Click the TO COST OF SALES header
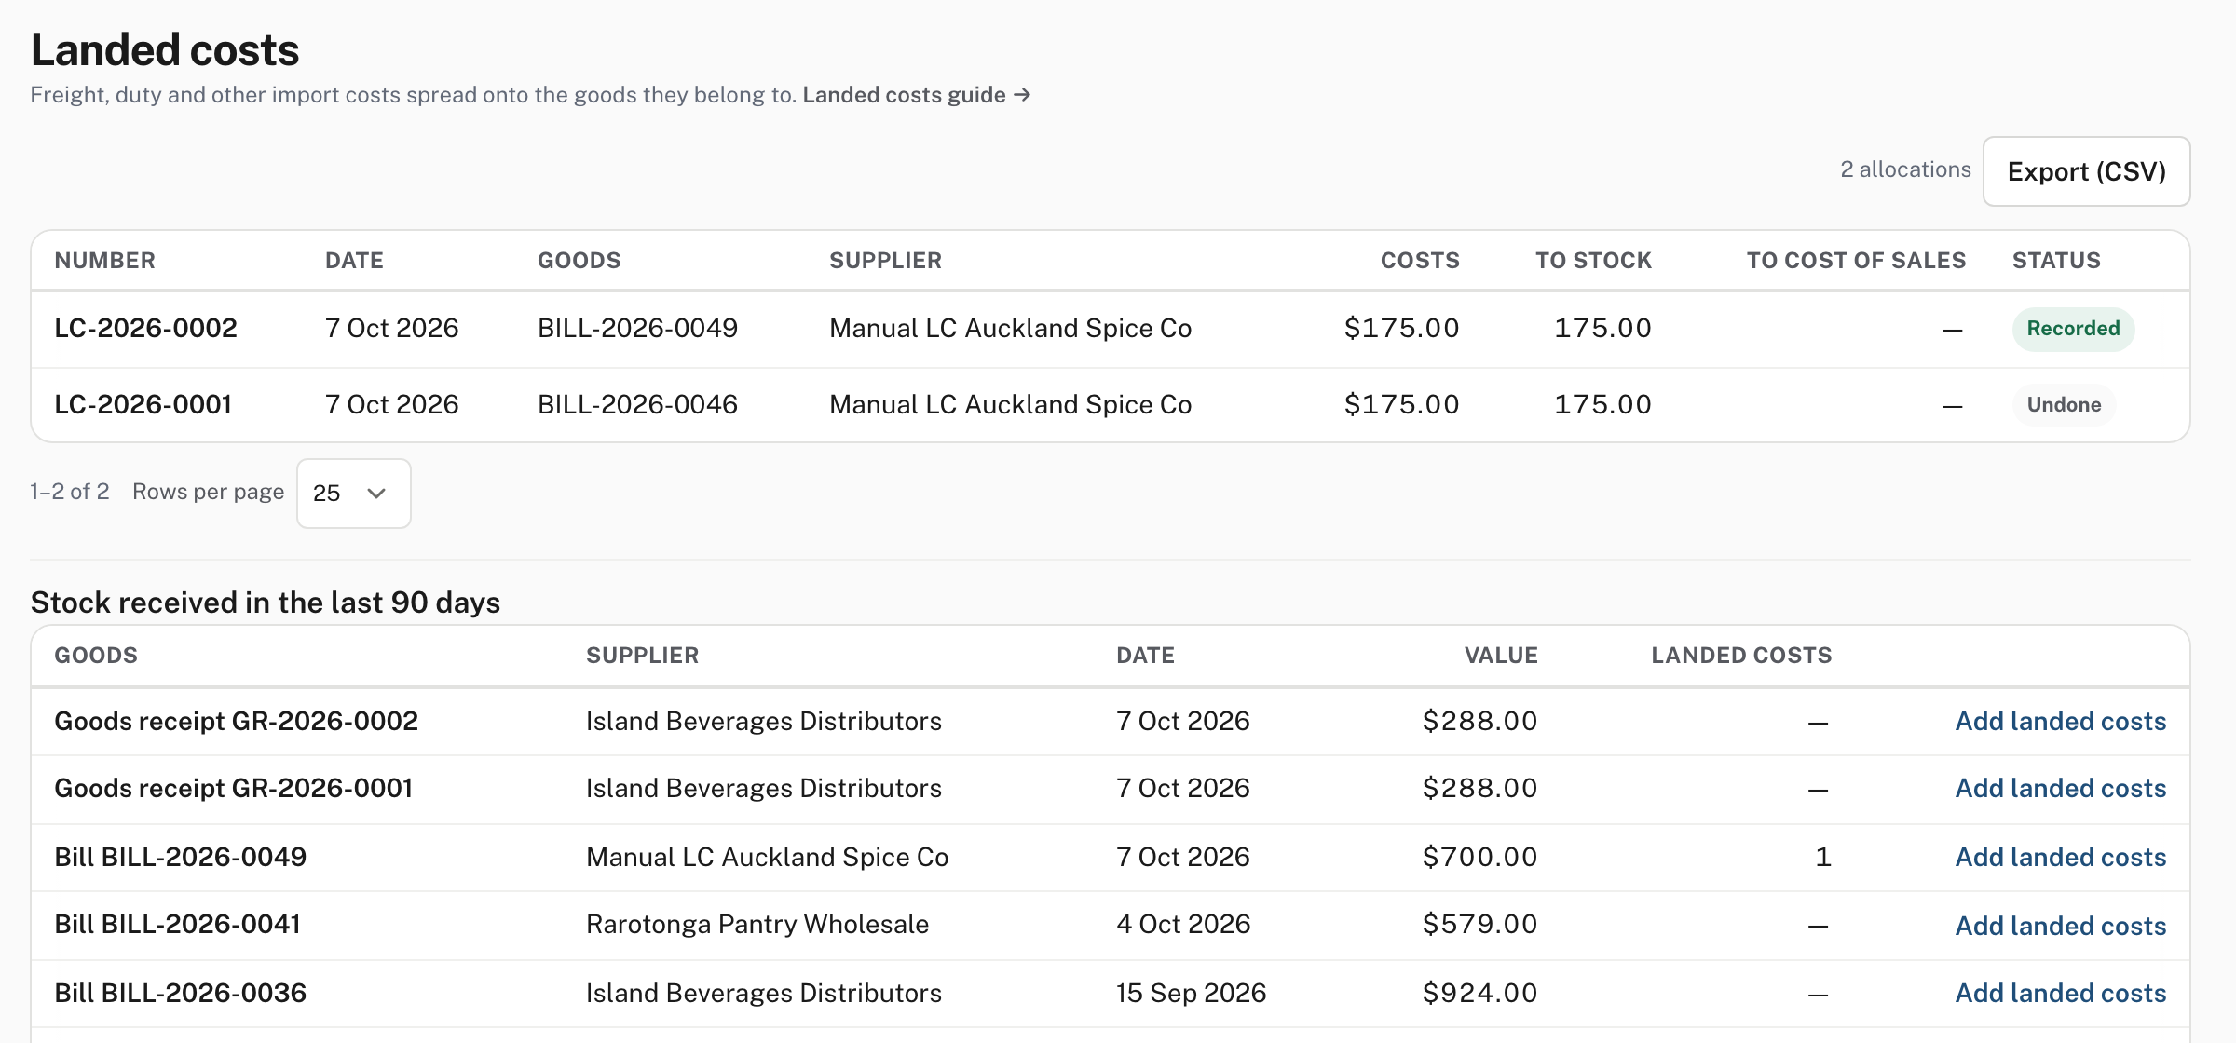 click(1856, 261)
